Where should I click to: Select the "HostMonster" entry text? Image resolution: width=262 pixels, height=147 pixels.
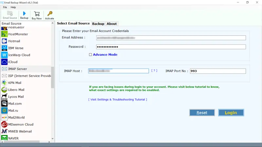point(18,34)
